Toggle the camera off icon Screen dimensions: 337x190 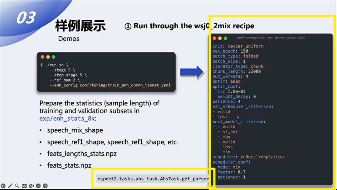pos(32,186)
